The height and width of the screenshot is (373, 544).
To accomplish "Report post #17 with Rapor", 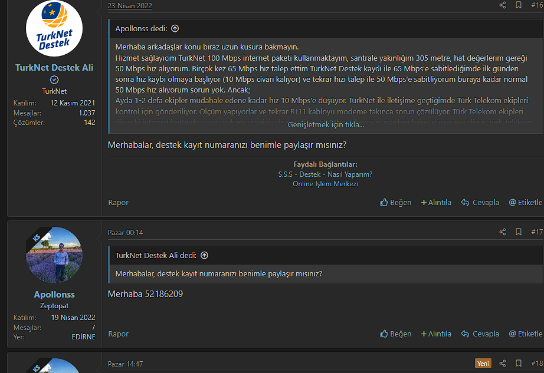I will click(119, 334).
